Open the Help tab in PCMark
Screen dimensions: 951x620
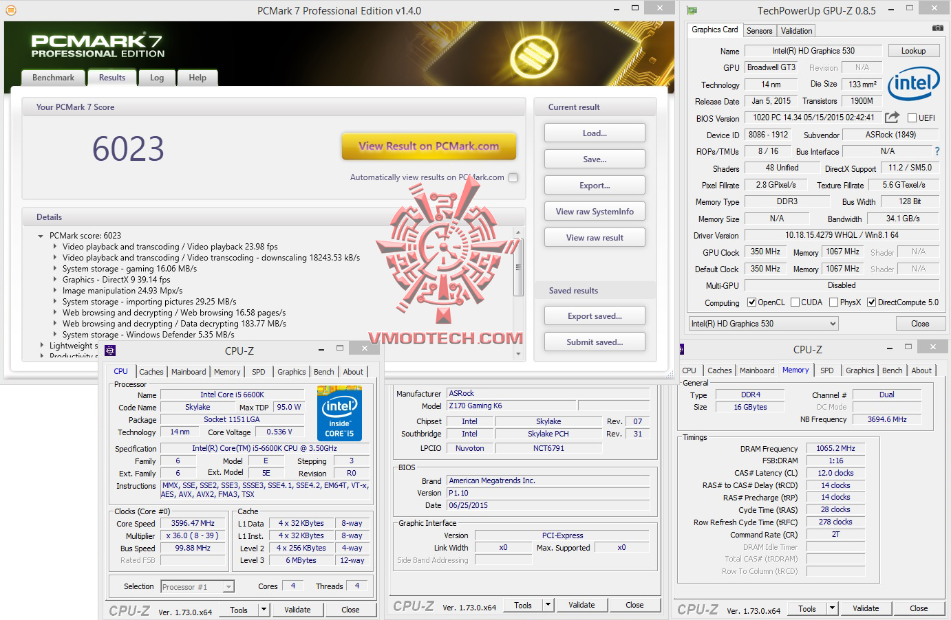pyautogui.click(x=197, y=78)
